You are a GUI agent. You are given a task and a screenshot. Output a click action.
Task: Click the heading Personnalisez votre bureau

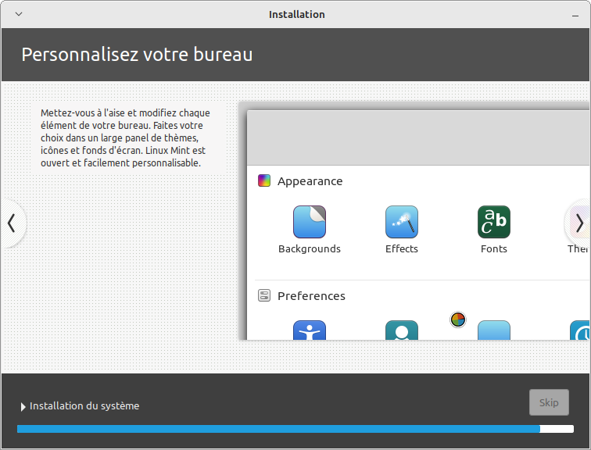pos(137,55)
